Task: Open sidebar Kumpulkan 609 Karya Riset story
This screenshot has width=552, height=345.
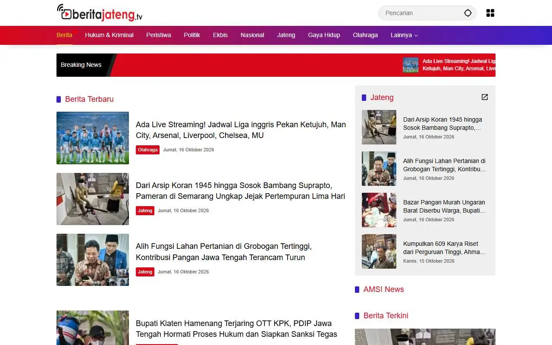Action: [445, 248]
